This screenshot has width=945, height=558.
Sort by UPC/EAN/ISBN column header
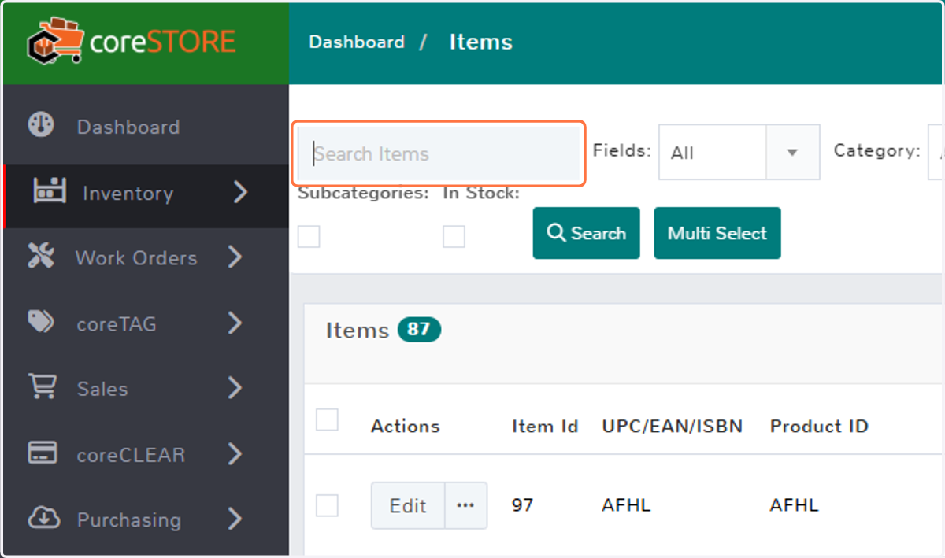coord(673,427)
